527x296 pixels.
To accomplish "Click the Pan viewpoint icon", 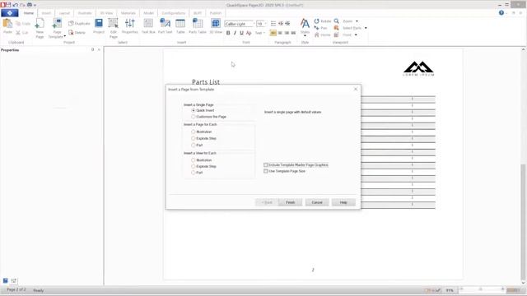I will 316,28.
